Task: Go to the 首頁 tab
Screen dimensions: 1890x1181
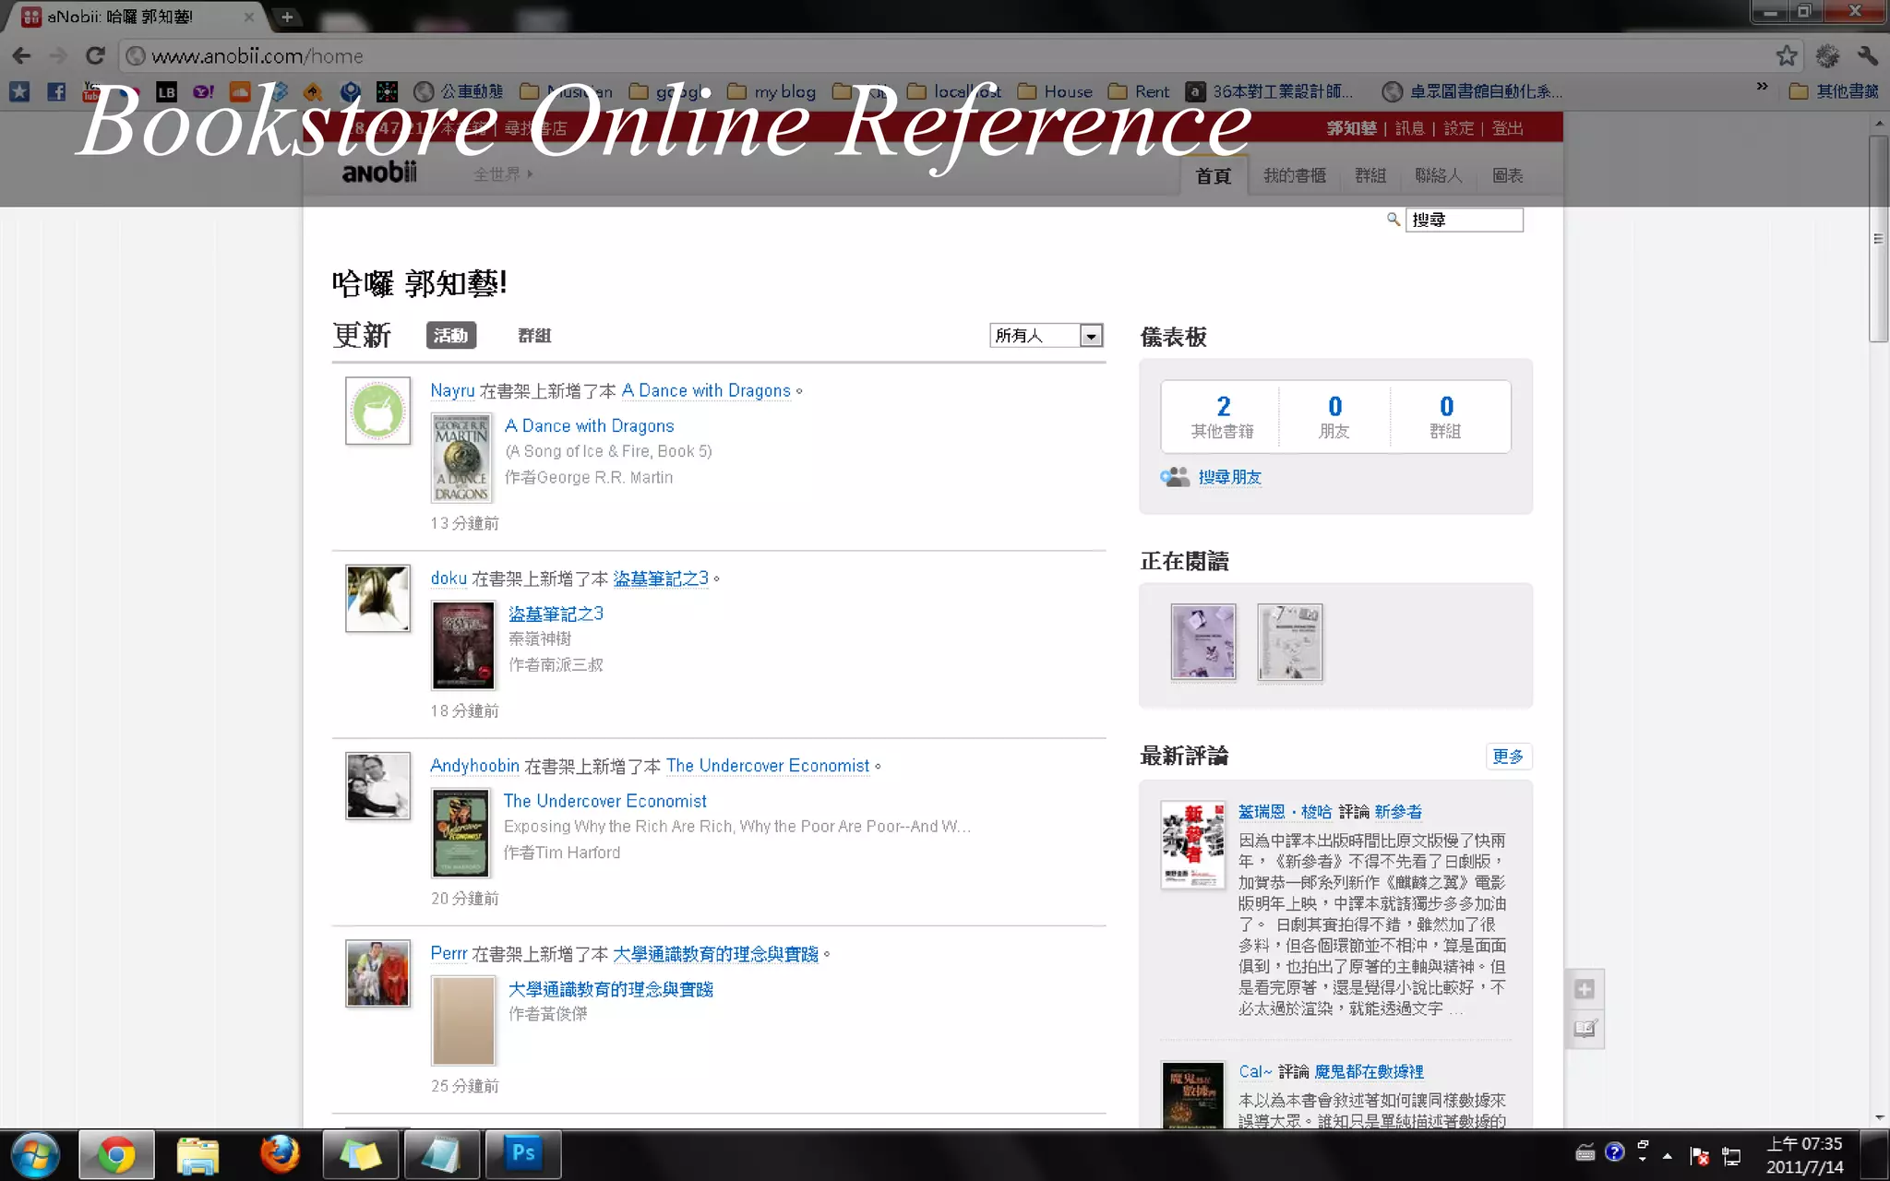Action: coord(1214,175)
